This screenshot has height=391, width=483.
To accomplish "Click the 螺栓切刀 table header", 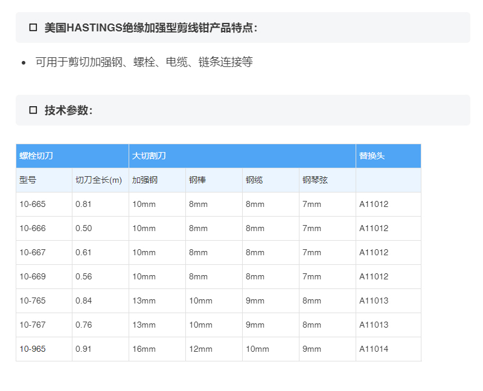I will click(72, 156).
